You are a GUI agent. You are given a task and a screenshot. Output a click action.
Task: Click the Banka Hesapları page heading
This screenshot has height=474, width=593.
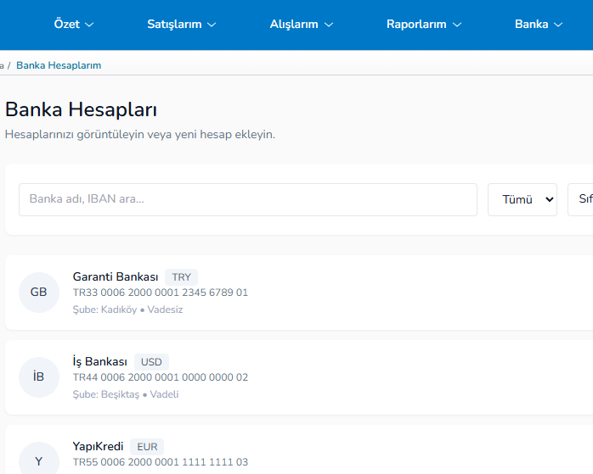(81, 110)
